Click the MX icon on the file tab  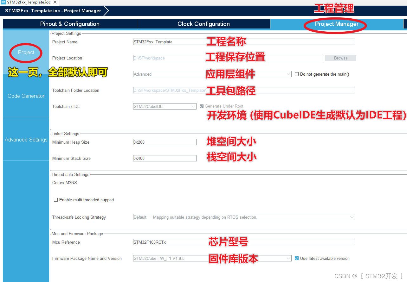pos(3,2)
